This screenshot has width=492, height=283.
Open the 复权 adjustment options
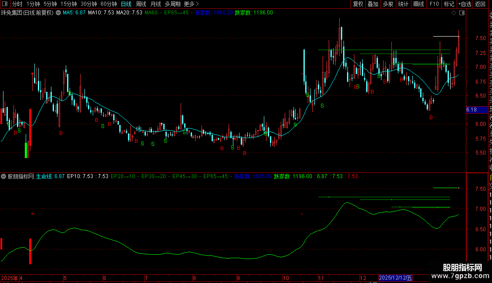[x=358, y=4]
